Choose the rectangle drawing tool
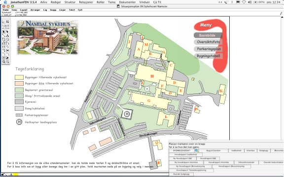Screen dimensions: 284x177 pyautogui.click(x=3, y=39)
